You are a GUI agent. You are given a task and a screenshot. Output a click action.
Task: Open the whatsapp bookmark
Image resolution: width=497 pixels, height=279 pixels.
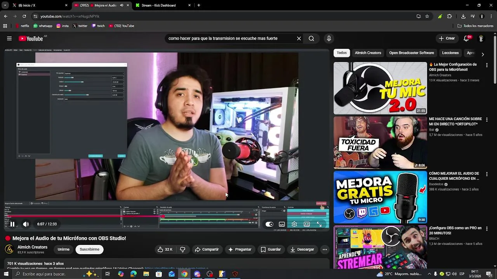(43, 26)
